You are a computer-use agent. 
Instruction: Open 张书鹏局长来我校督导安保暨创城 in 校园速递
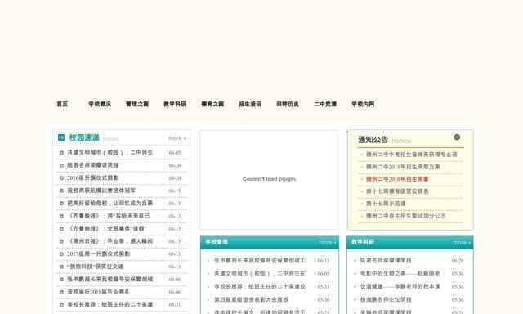point(110,280)
